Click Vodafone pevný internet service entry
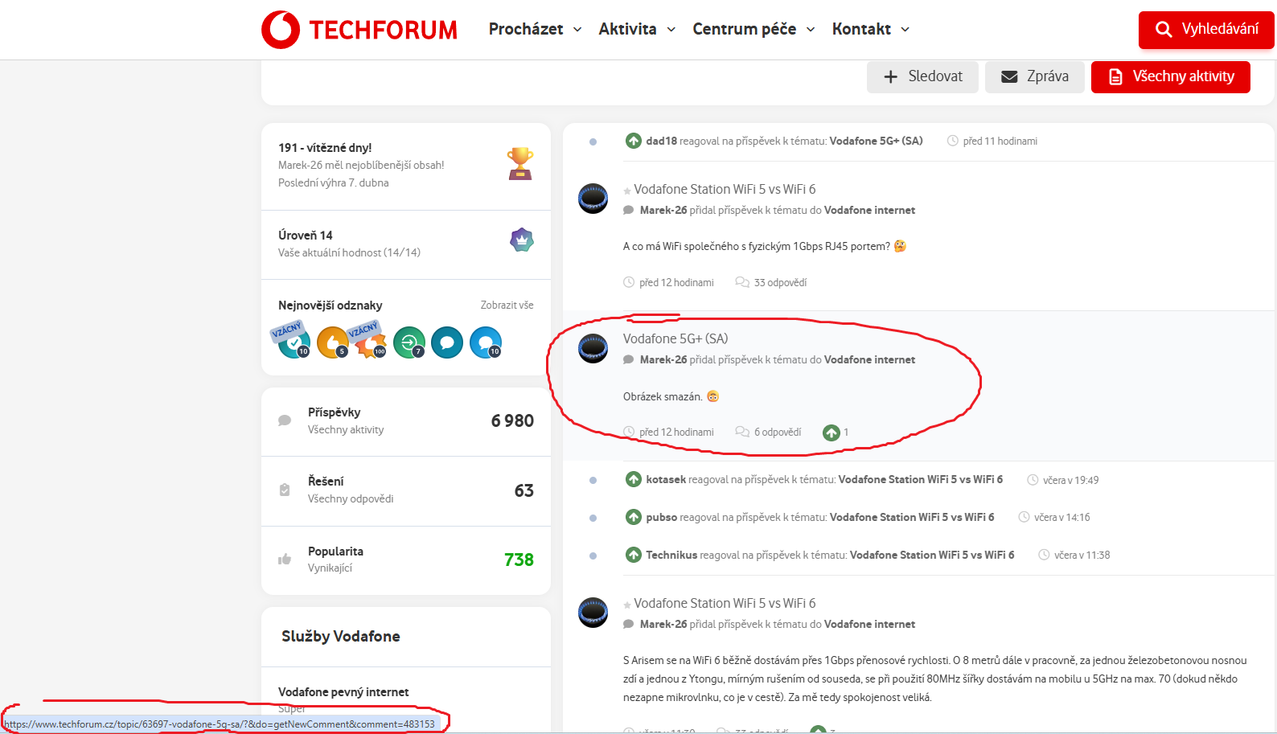Image resolution: width=1277 pixels, height=734 pixels. tap(343, 691)
